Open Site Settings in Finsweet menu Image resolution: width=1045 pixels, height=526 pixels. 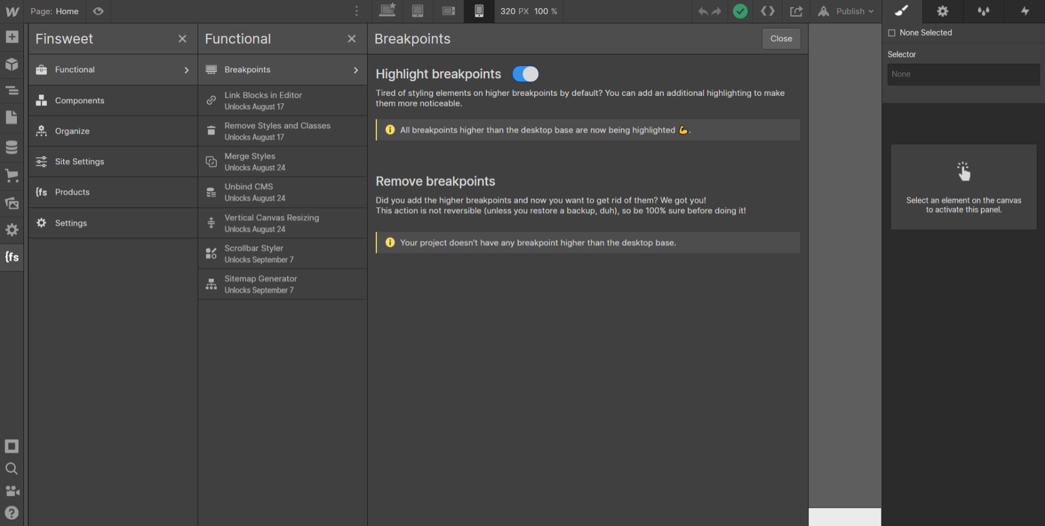click(x=113, y=162)
